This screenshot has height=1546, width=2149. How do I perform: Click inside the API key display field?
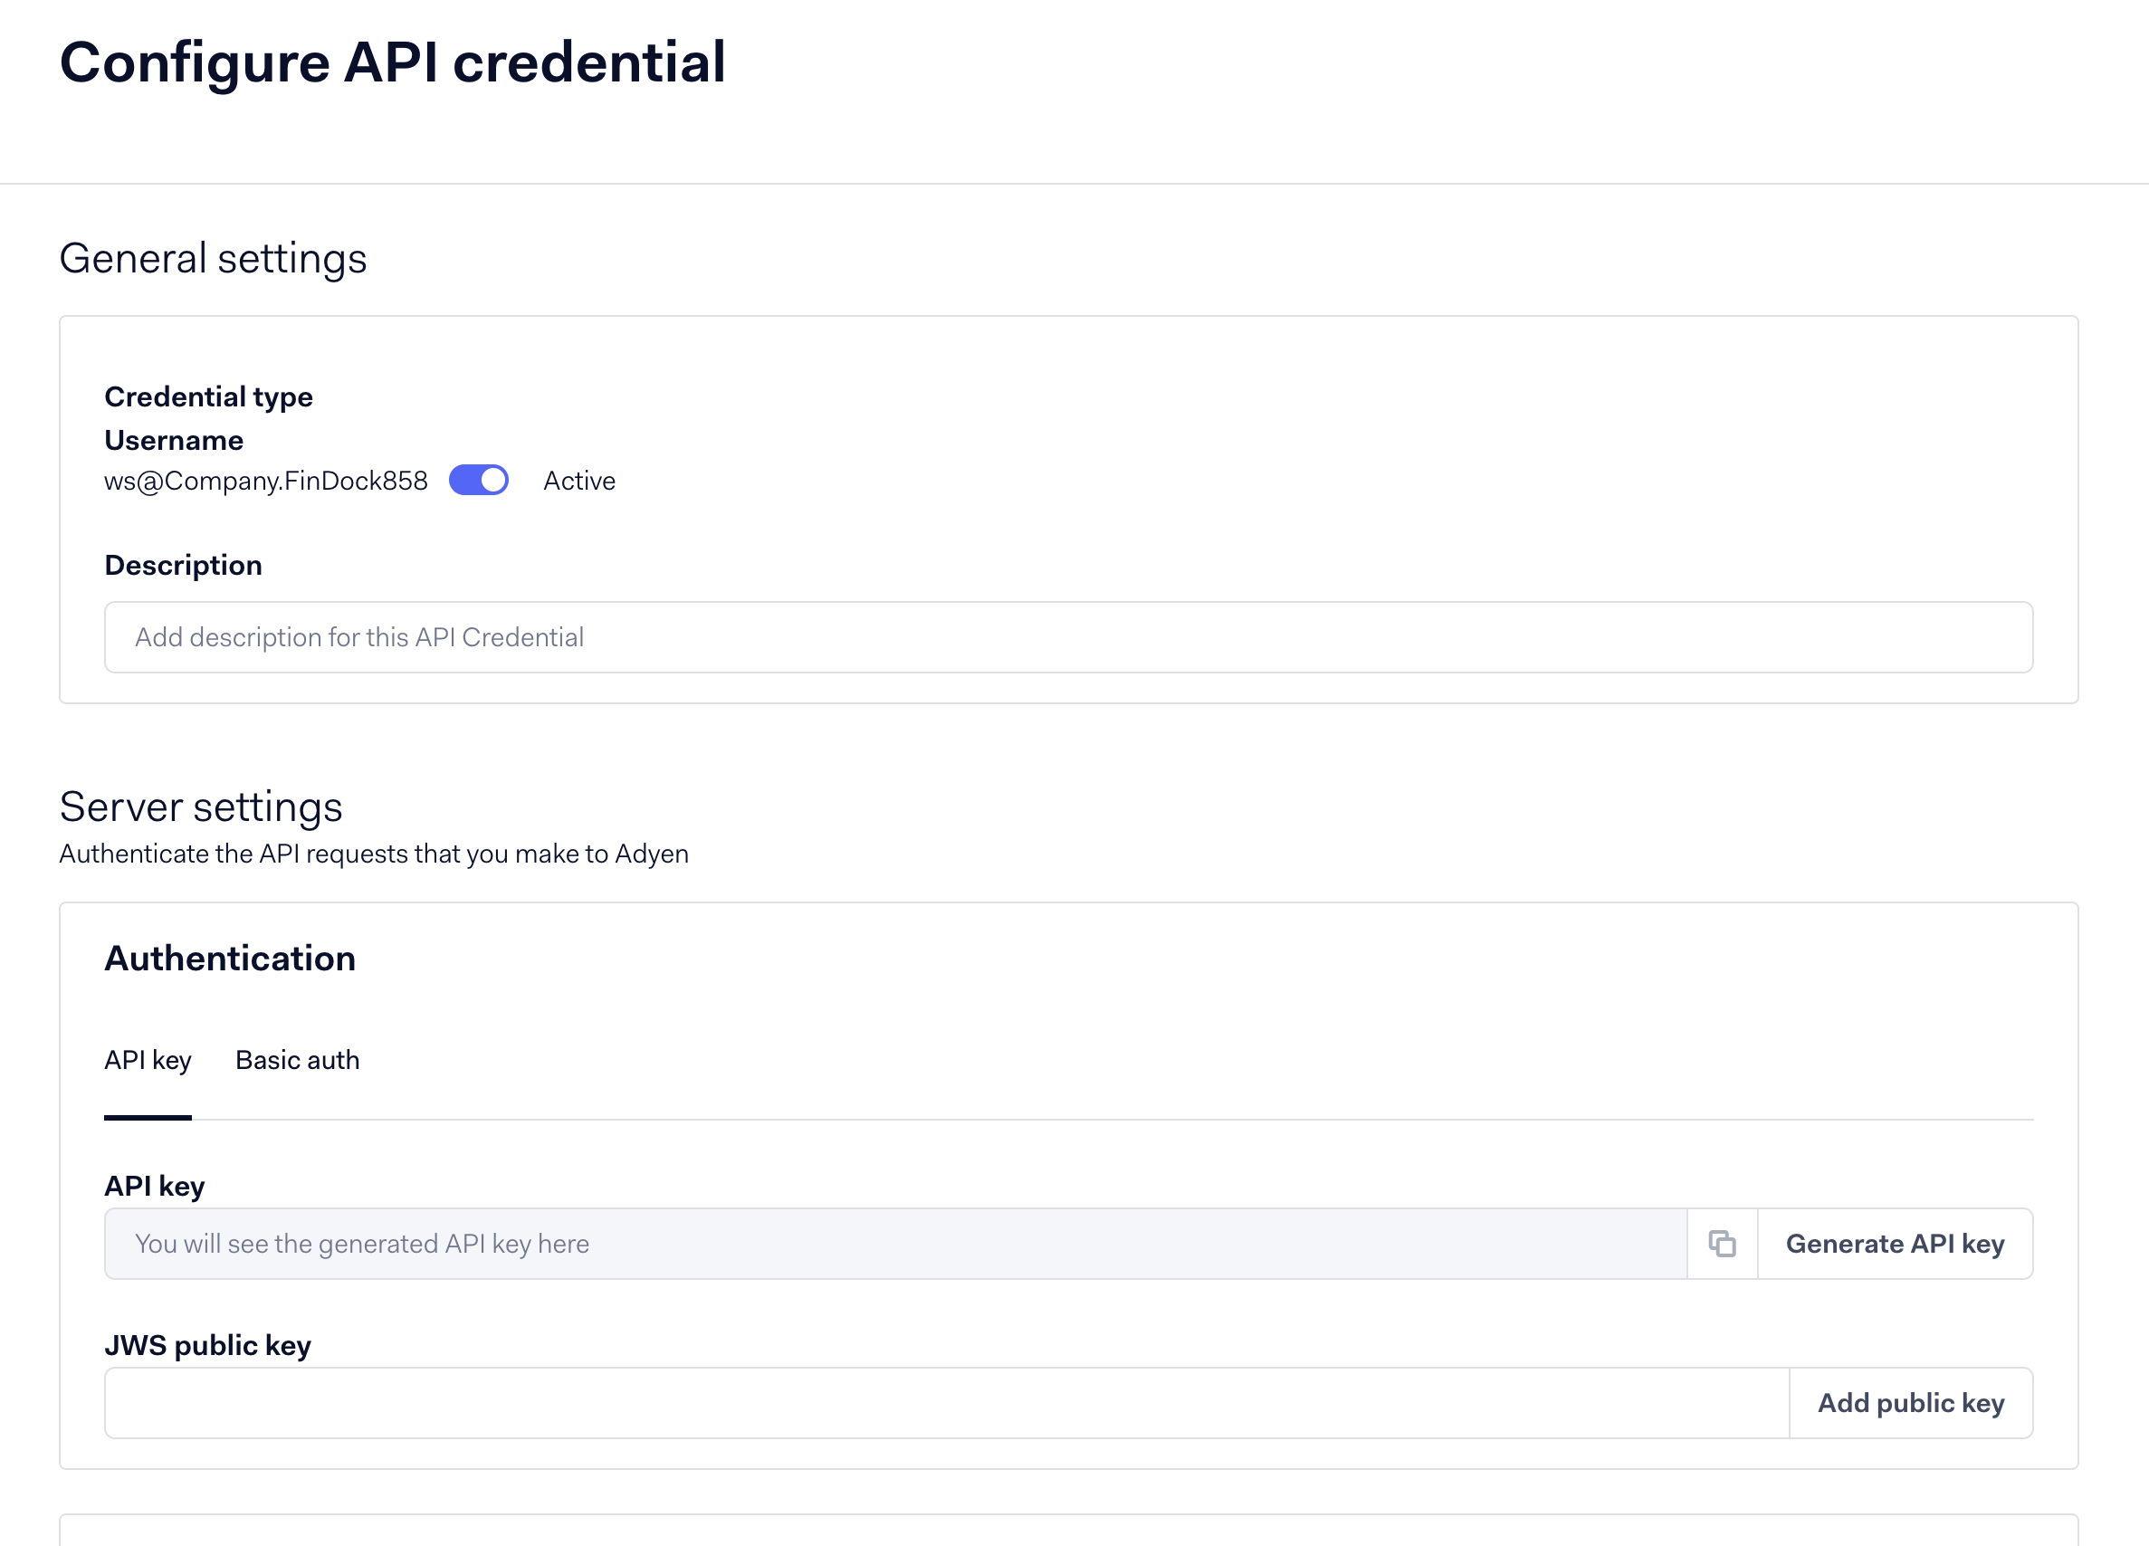pyautogui.click(x=853, y=1244)
